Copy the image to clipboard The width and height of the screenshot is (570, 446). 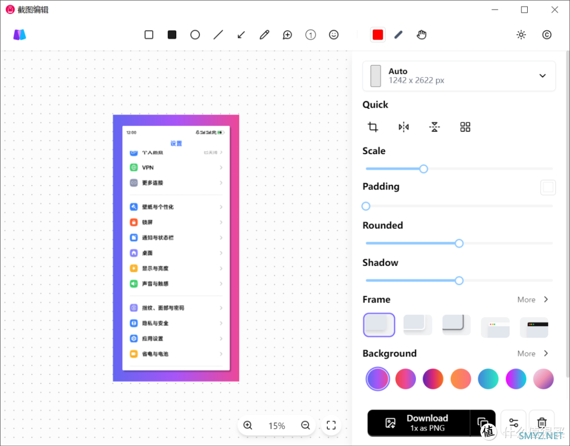pos(483,423)
